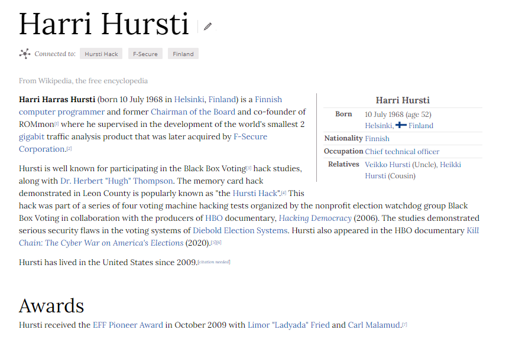Click the Occupation label in infobox
This screenshot has width=509, height=346.
343,151
